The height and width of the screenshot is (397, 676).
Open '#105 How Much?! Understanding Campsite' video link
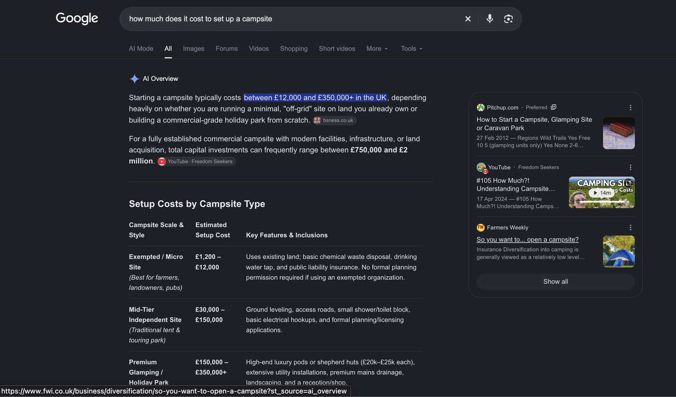pyautogui.click(x=516, y=184)
